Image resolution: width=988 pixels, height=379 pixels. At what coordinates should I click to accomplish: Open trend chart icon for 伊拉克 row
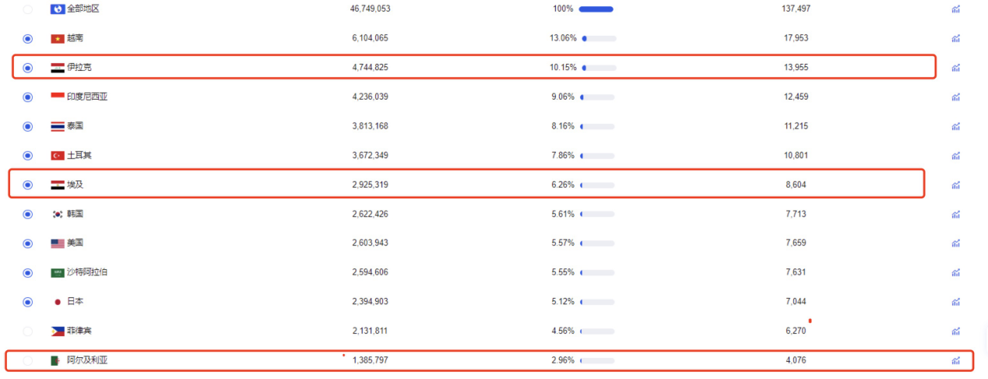click(955, 68)
